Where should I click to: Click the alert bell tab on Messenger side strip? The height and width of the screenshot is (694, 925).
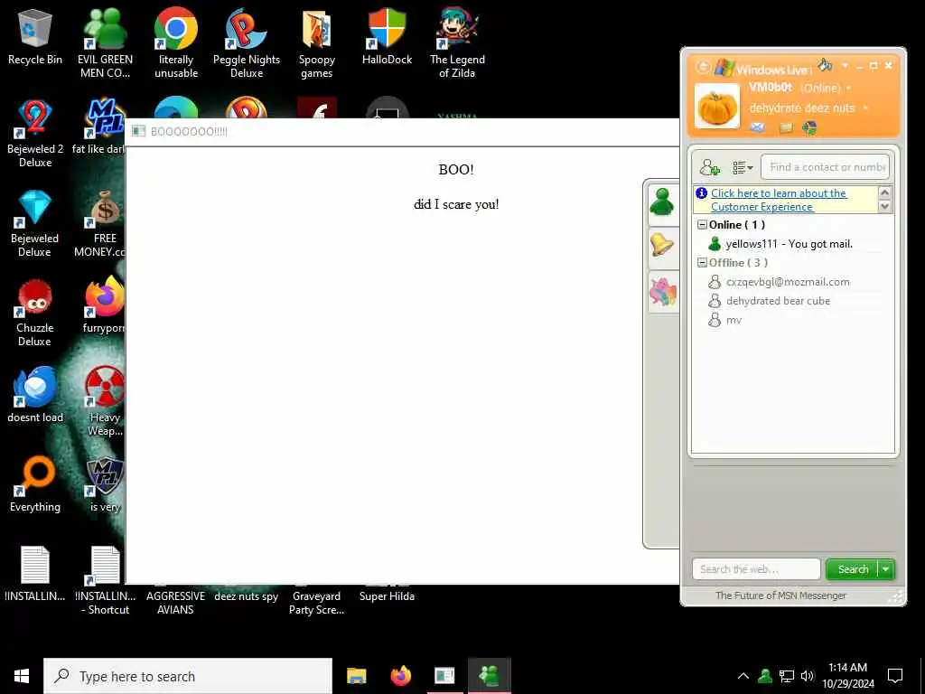(x=662, y=247)
